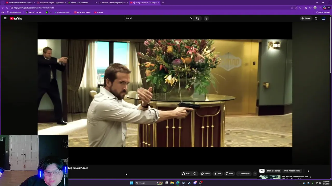Image resolution: width=332 pixels, height=186 pixels.
Task: Select the From the series chip
Action: coord(273,171)
